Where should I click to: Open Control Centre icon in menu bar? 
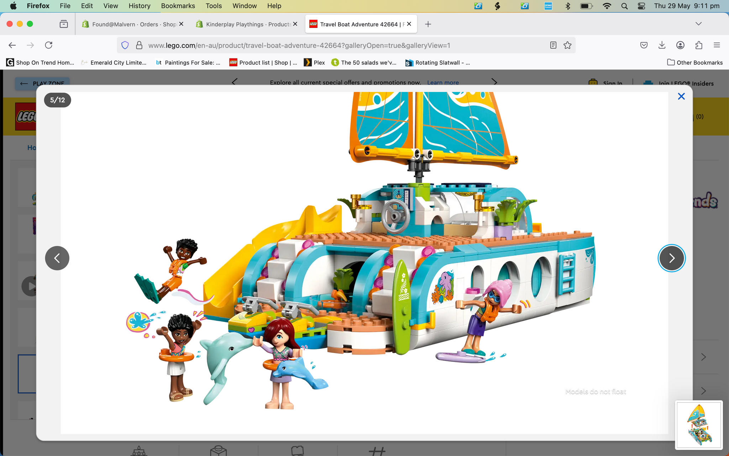(641, 6)
